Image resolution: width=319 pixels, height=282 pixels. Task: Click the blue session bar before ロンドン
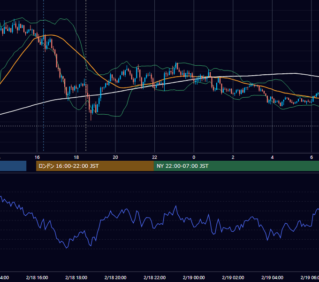13,166
